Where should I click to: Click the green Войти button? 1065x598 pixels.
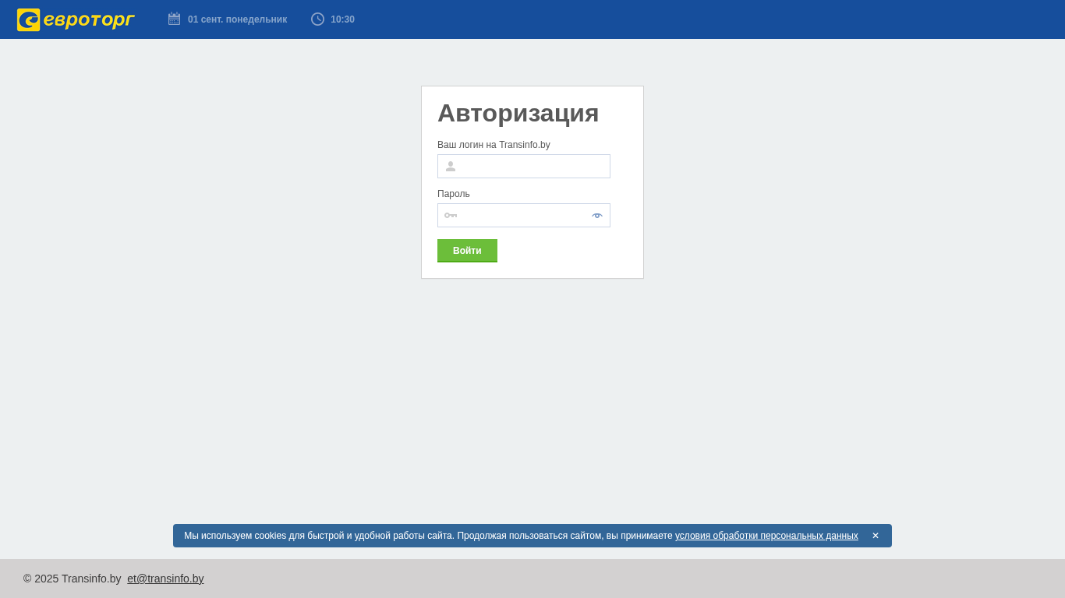click(x=467, y=251)
